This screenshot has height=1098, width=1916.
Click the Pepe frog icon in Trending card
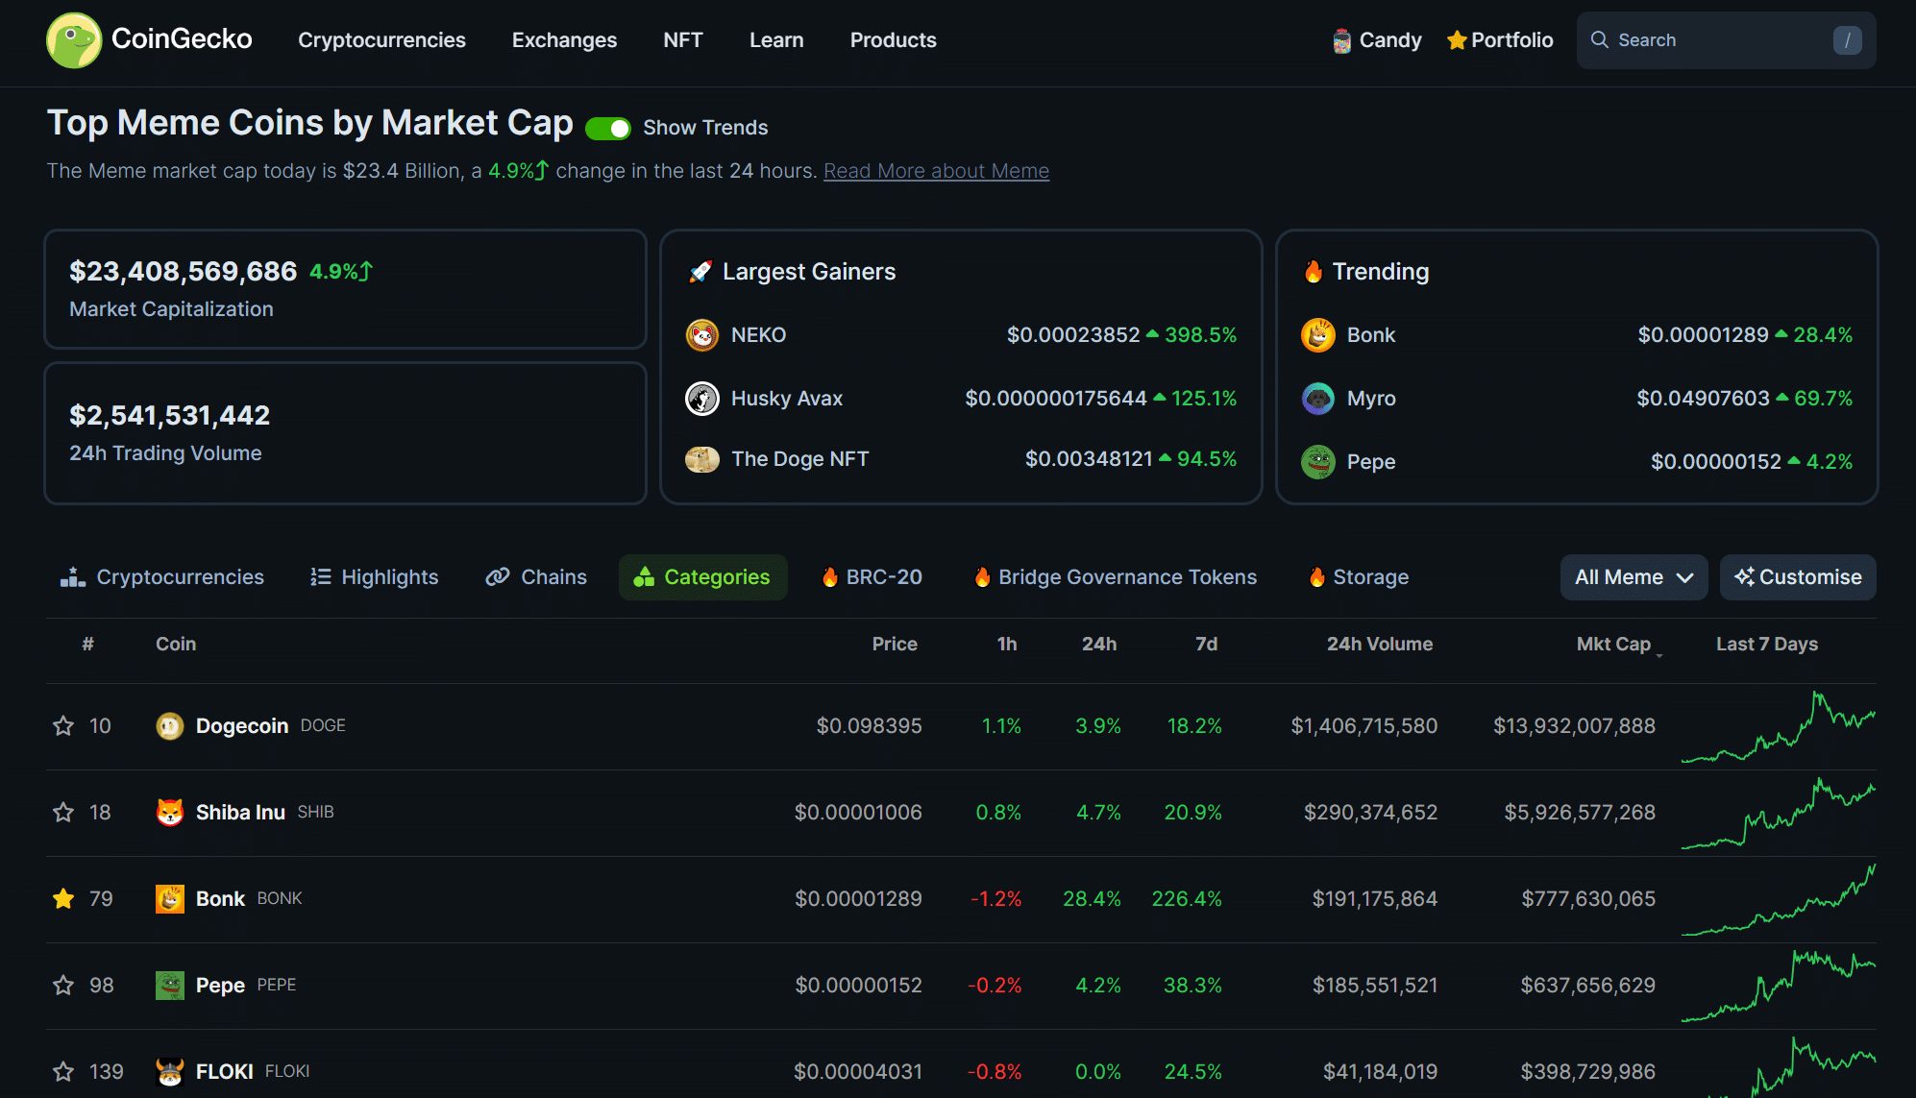[1318, 462]
